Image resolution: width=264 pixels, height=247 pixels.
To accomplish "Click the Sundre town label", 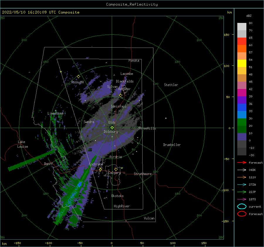I will coord(89,122).
